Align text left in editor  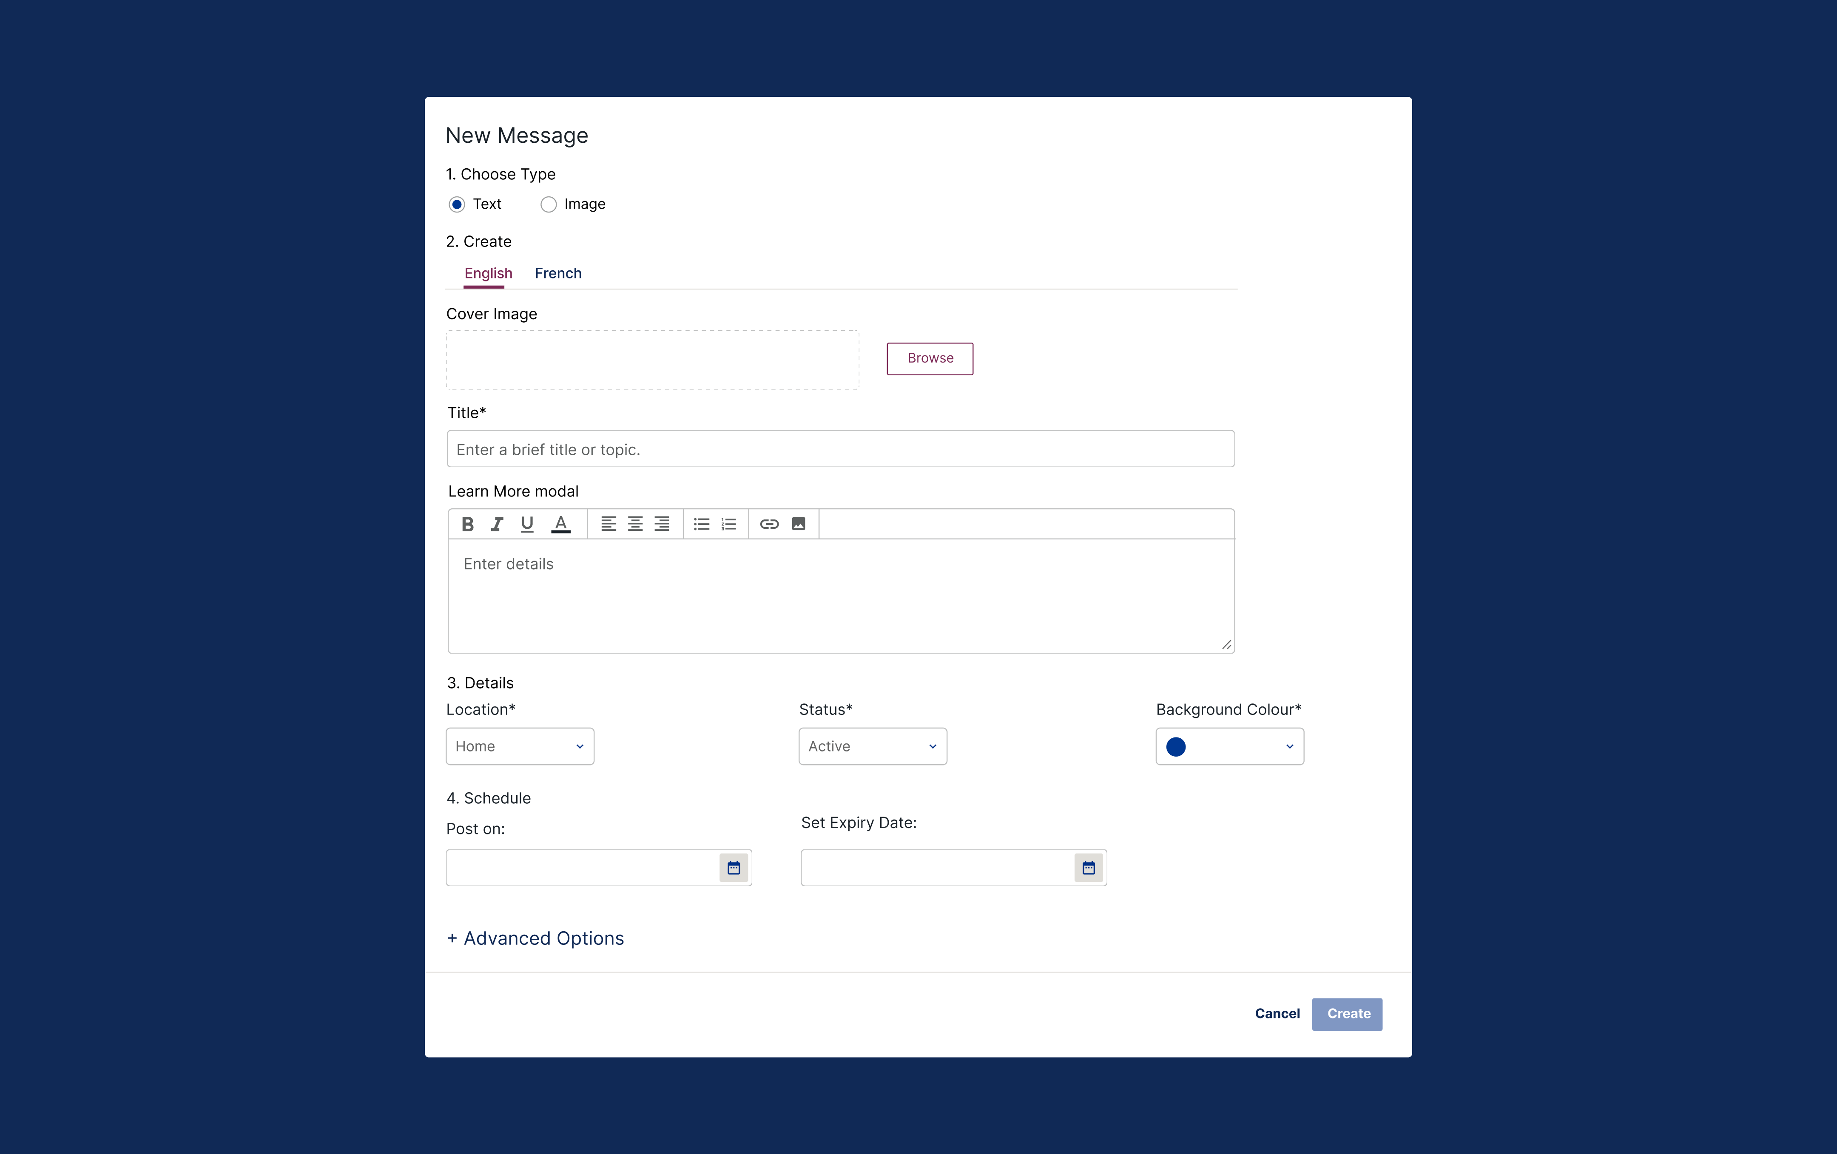pos(608,524)
